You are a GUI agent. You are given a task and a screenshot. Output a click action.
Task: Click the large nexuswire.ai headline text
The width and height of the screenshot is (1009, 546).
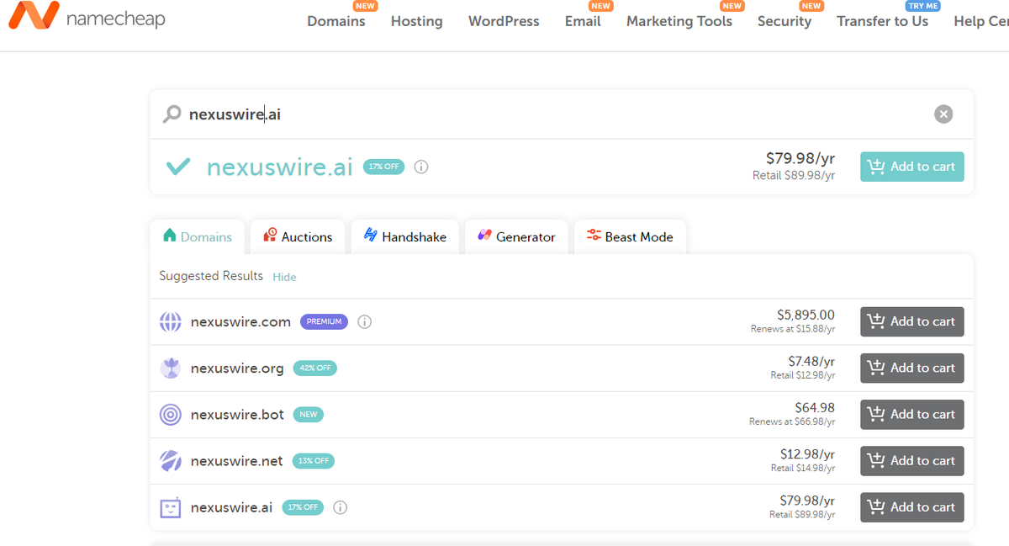[280, 167]
